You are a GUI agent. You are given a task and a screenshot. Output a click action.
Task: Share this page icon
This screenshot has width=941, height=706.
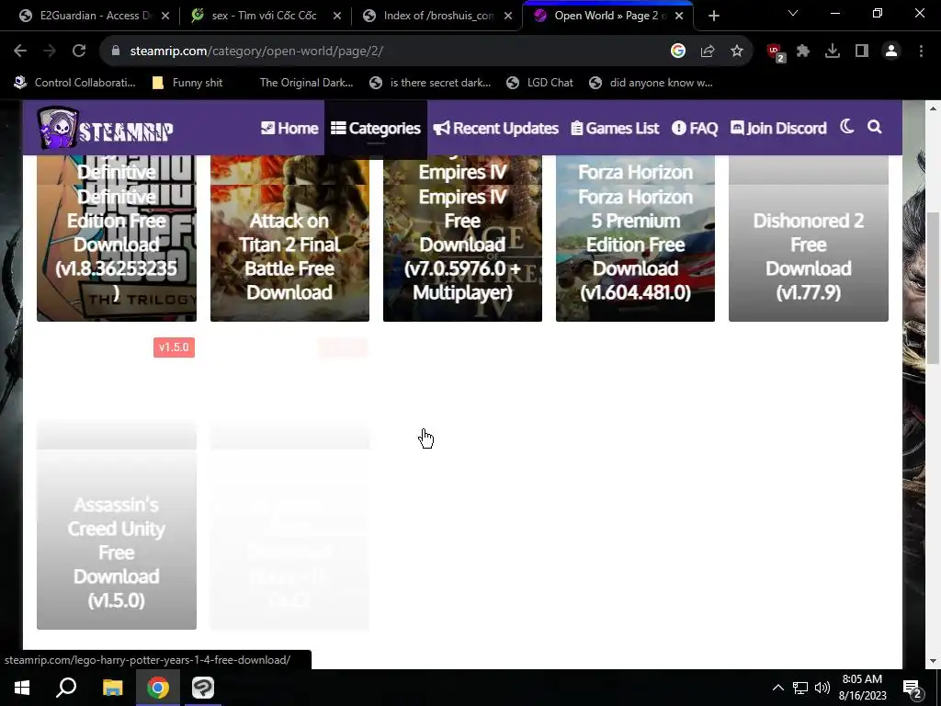708,51
